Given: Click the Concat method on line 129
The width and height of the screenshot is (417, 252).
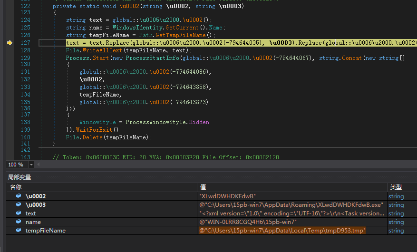Looking at the screenshot, I should click(351, 58).
